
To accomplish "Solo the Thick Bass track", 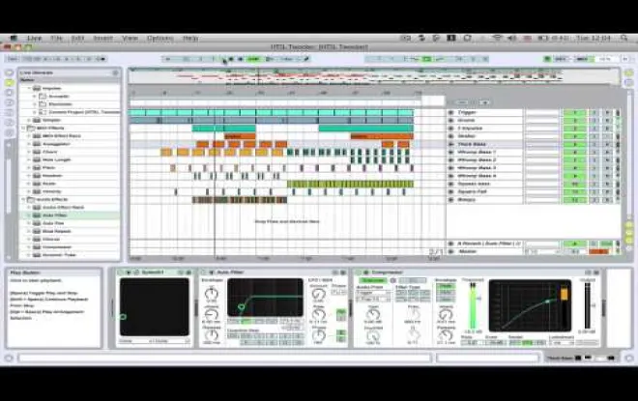I will 594,144.
